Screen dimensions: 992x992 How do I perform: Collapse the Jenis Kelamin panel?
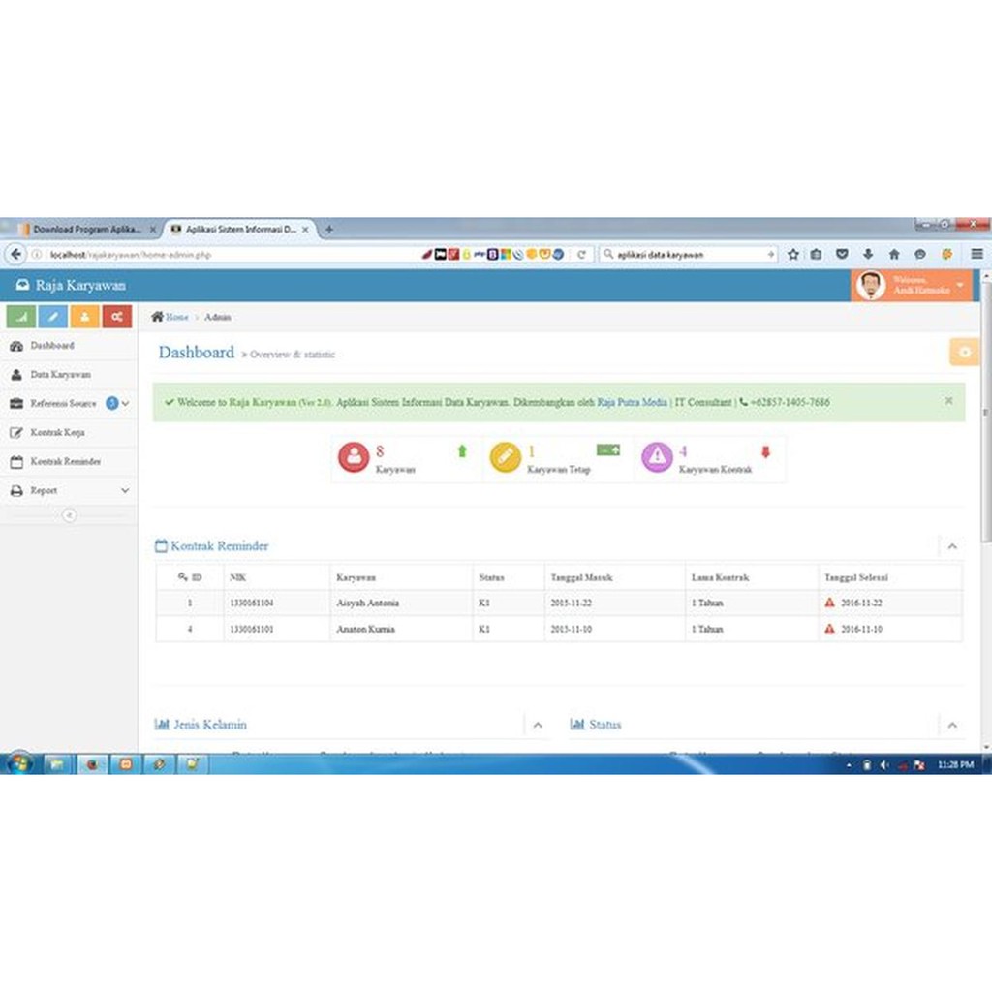point(538,725)
